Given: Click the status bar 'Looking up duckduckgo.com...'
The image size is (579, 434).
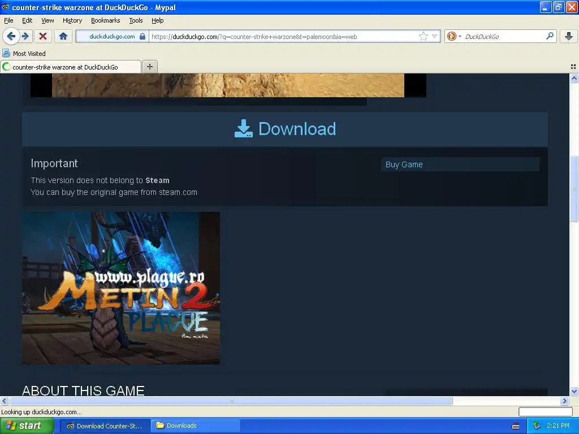Looking at the screenshot, I should (x=41, y=412).
